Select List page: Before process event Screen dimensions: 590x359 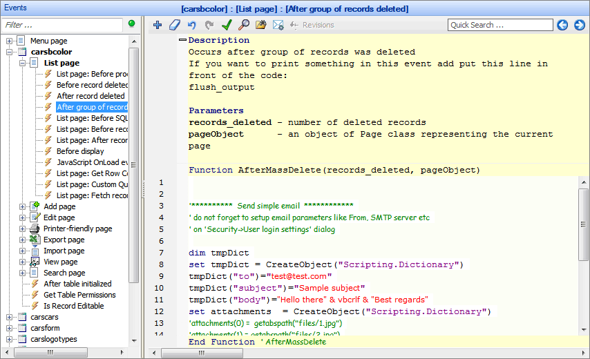point(92,74)
